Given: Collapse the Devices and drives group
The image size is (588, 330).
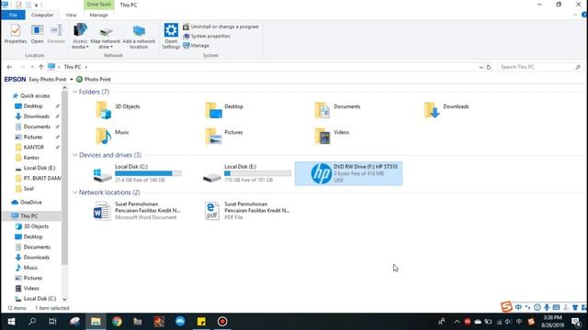Looking at the screenshot, I should point(75,155).
